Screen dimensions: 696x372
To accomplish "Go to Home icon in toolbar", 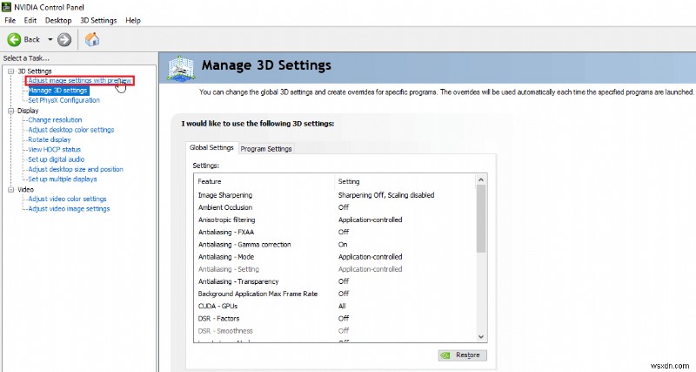I will pyautogui.click(x=92, y=39).
